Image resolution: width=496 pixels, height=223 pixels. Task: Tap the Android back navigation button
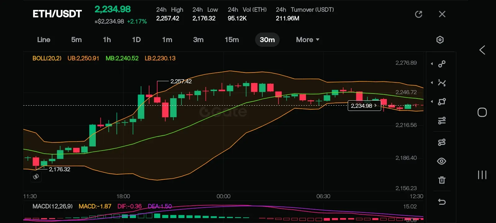tap(482, 50)
